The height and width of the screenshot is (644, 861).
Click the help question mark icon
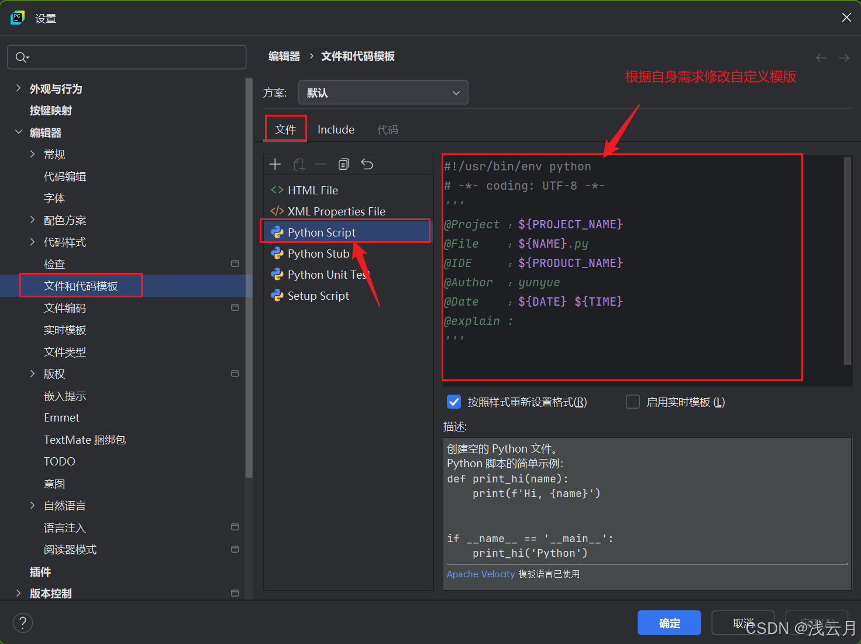tap(23, 623)
